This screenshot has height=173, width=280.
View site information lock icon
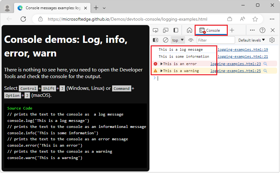[x=40, y=19]
